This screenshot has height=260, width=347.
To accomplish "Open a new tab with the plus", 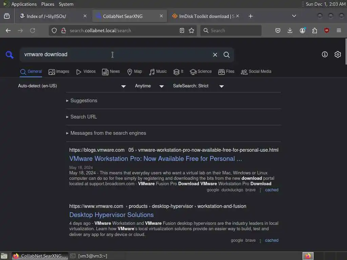I will point(250,16).
